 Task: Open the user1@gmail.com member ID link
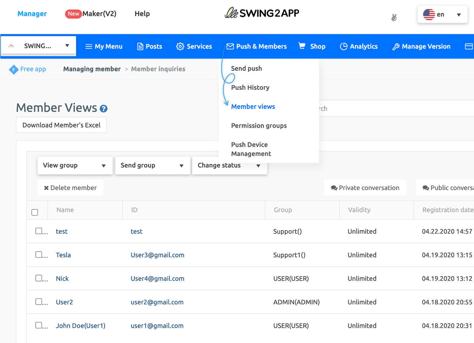(x=157, y=326)
